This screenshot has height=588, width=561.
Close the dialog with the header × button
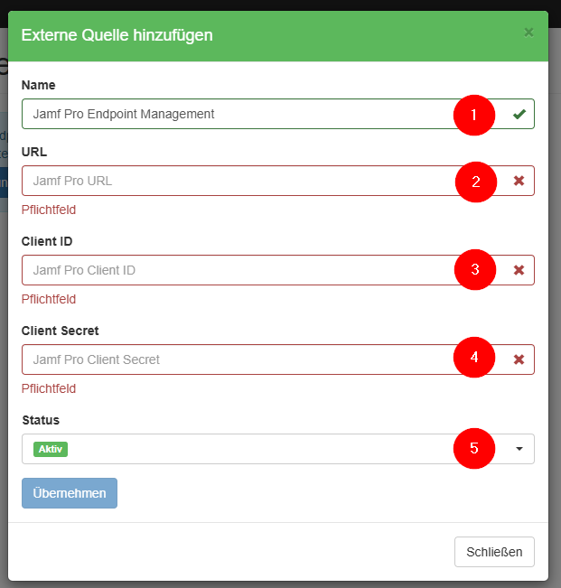click(528, 33)
